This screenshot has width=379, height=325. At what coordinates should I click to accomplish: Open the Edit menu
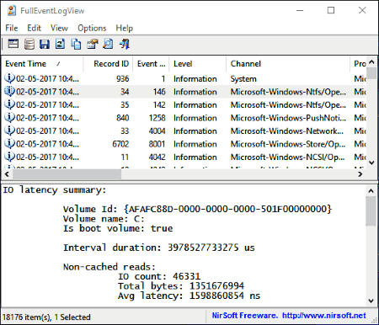34,28
